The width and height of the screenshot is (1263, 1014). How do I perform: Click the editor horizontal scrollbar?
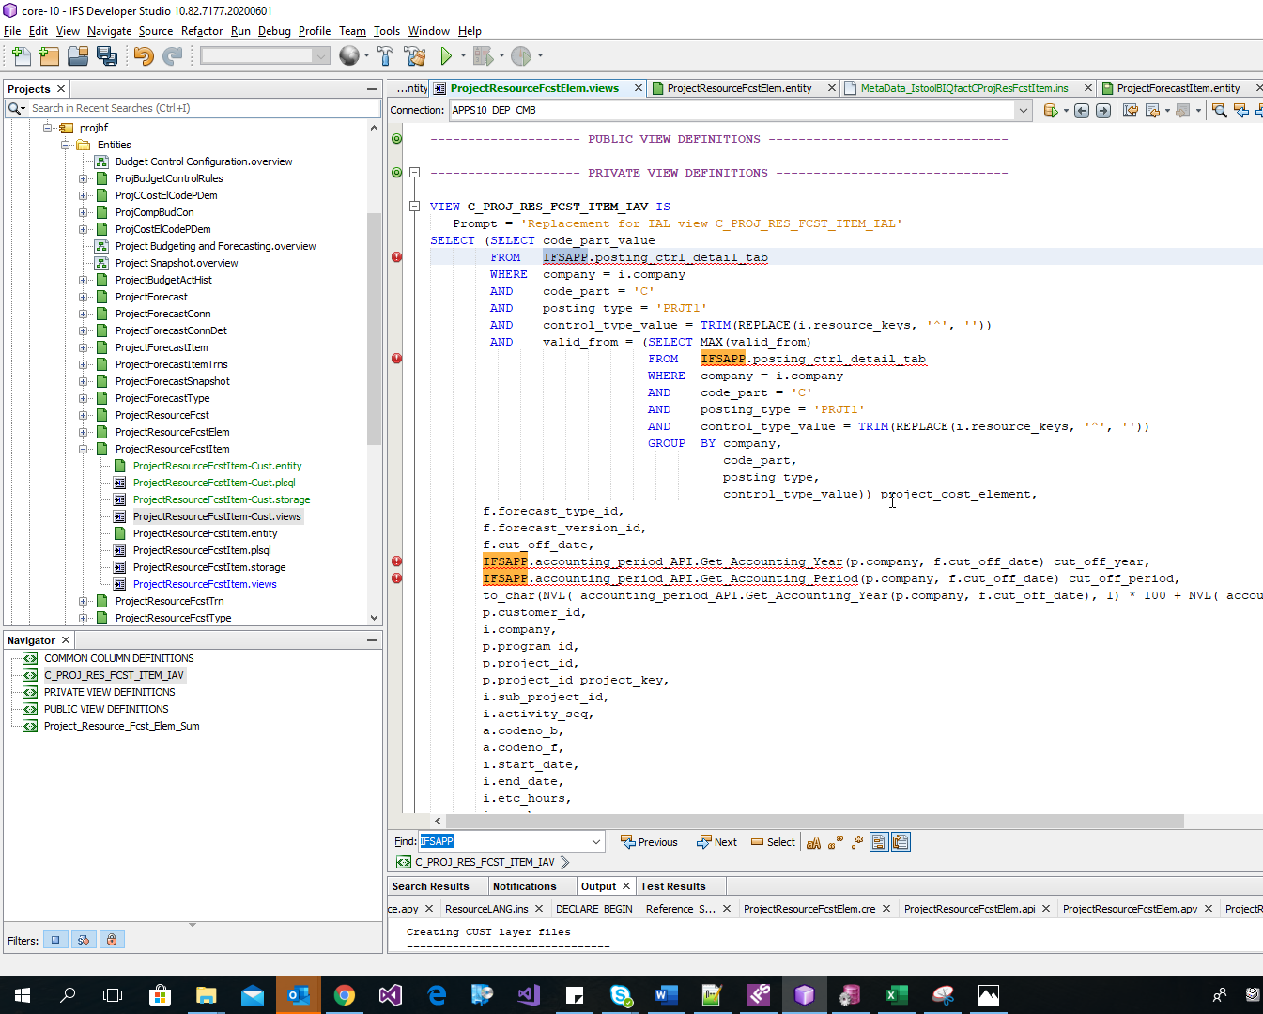pyautogui.click(x=813, y=821)
